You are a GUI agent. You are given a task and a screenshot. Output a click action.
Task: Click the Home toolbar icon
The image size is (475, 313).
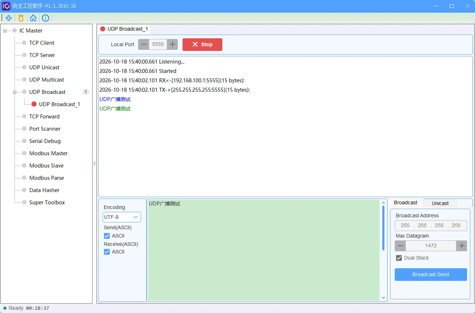click(x=33, y=18)
